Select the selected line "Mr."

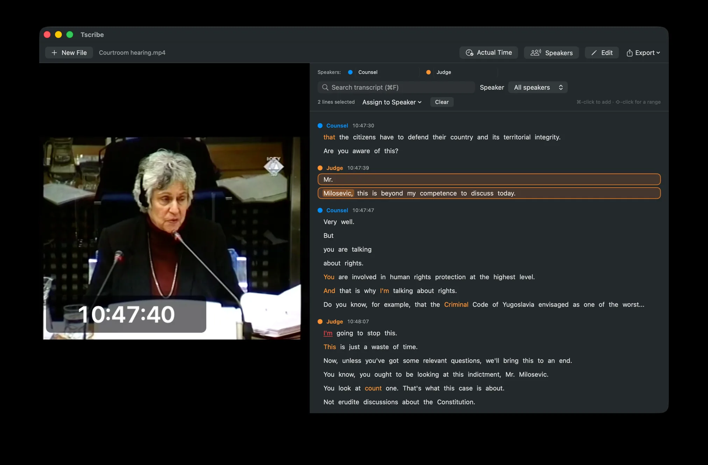pos(489,179)
